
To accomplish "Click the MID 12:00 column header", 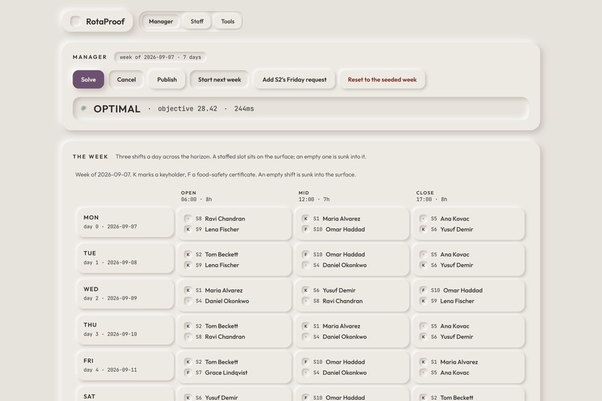I will [314, 196].
